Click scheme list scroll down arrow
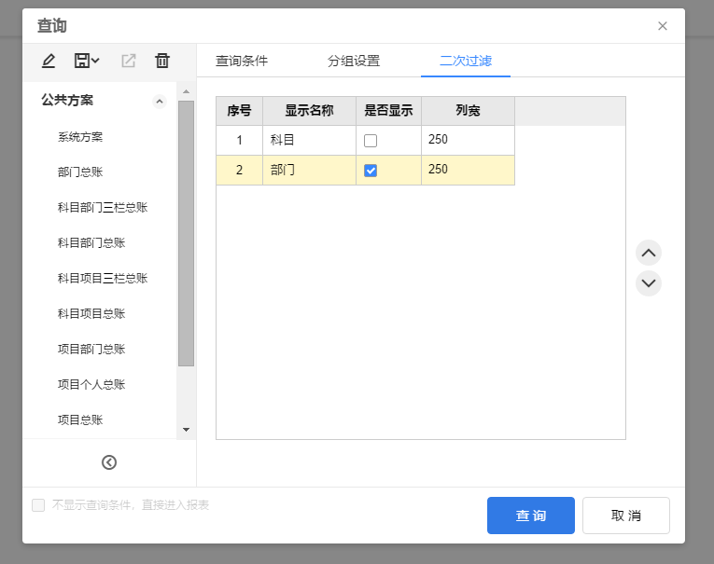 pyautogui.click(x=187, y=430)
